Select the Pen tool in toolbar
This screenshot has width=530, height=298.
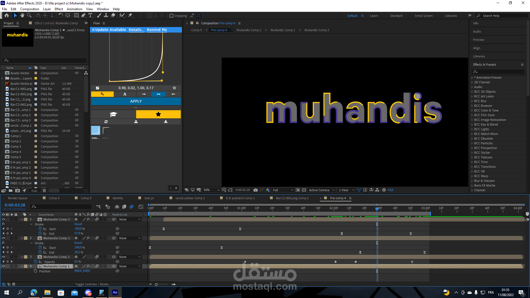[x=83, y=15]
